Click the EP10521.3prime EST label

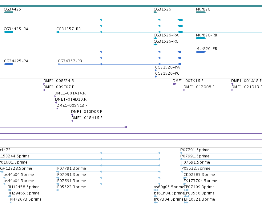[x=200, y=200]
